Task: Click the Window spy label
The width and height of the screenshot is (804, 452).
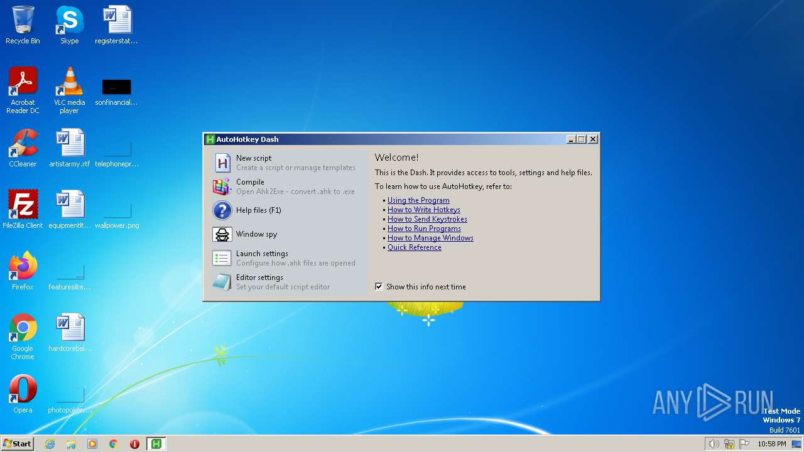Action: click(x=256, y=234)
